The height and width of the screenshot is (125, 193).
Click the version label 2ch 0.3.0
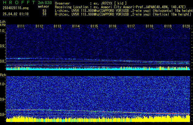[45, 3]
